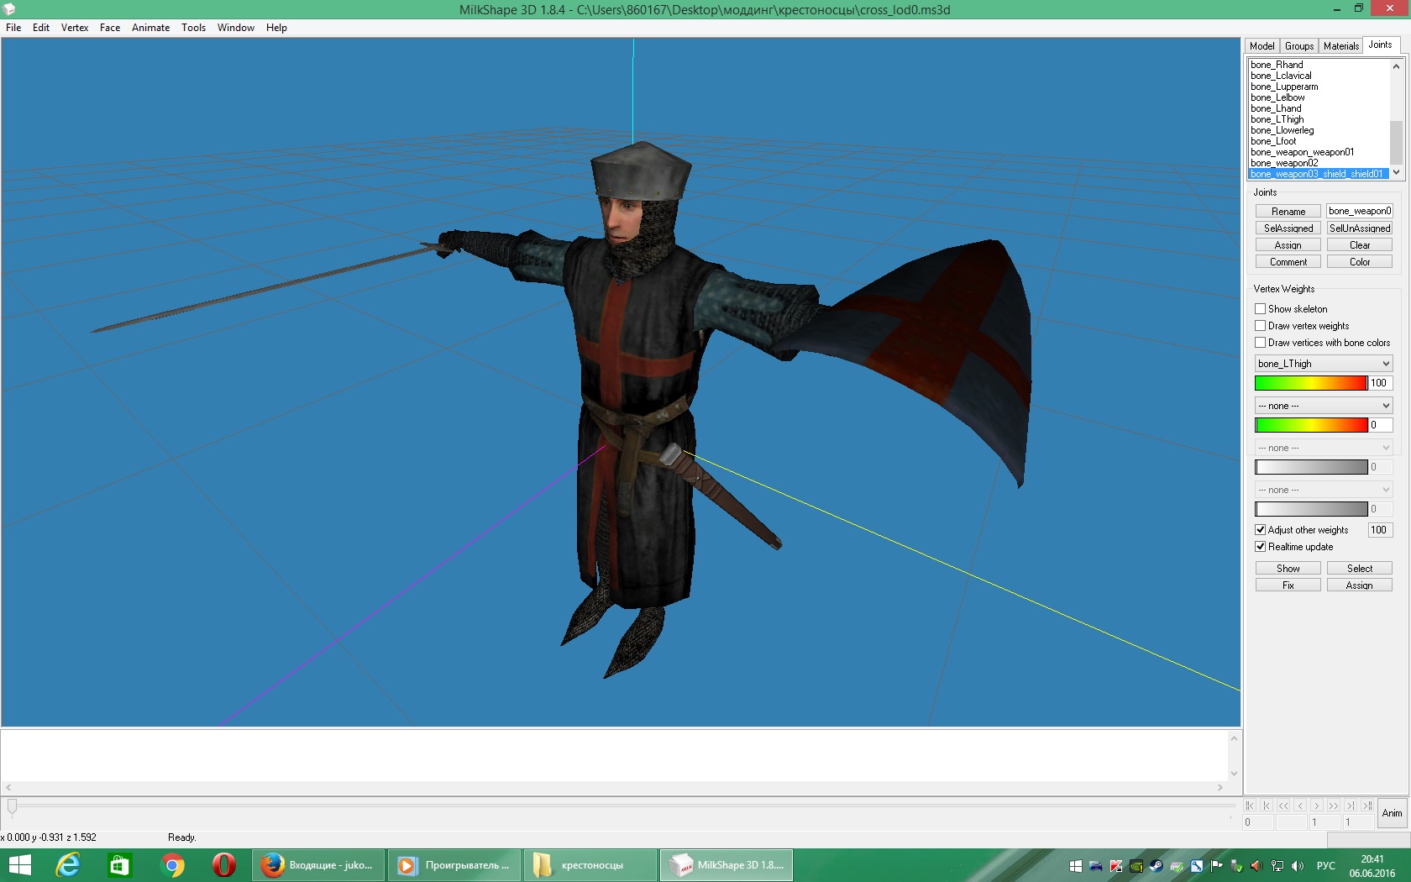Switch to Firefox window Входящие

click(x=318, y=865)
